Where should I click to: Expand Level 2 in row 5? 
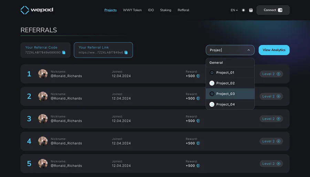(x=271, y=164)
